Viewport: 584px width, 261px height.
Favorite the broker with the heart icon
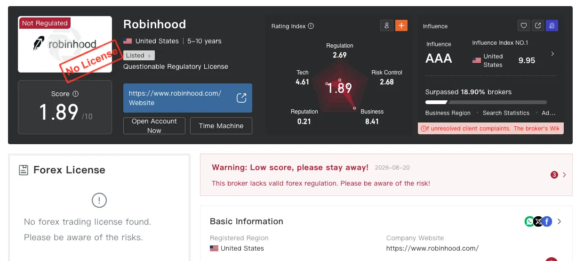tap(523, 25)
